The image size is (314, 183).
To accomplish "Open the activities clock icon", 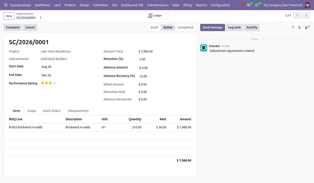I will tap(257, 5).
